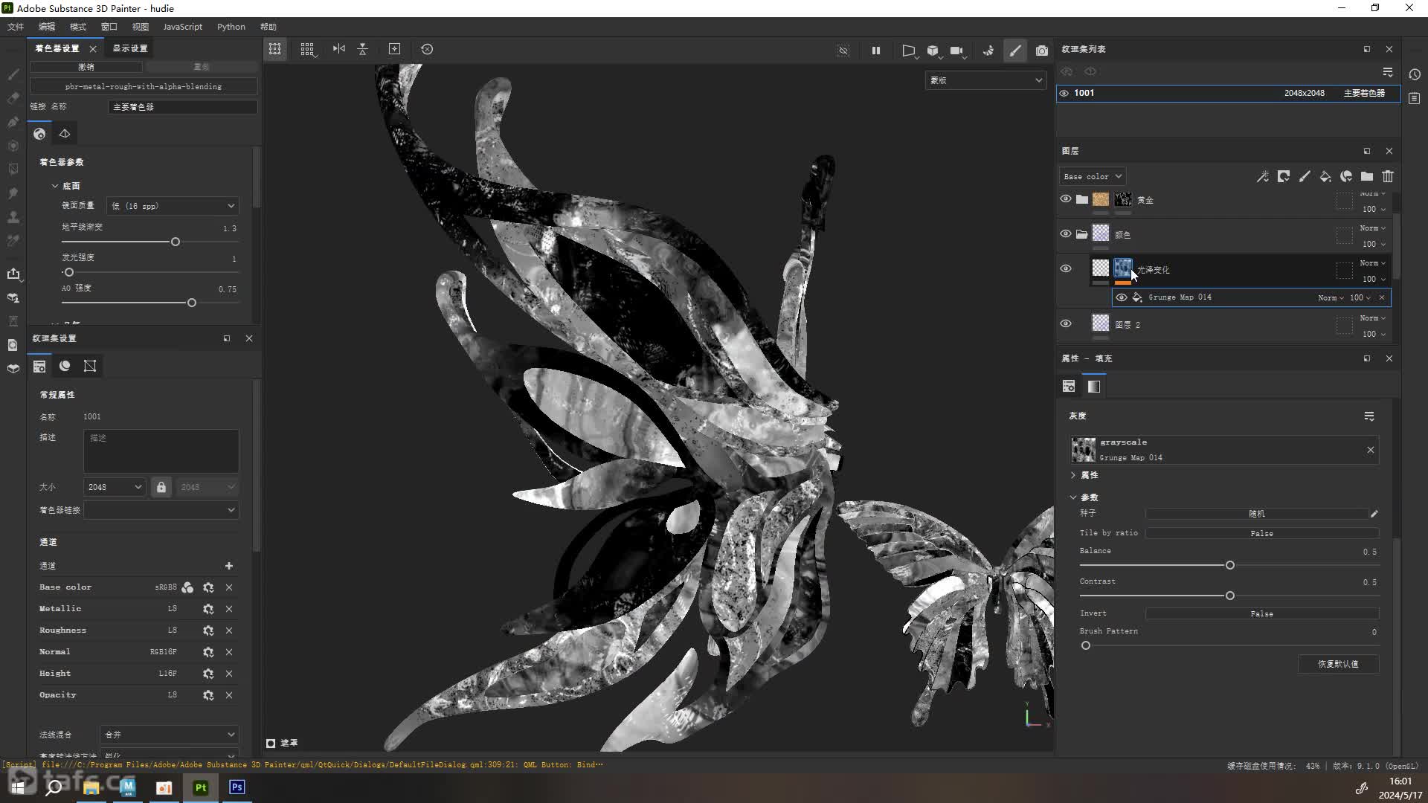The image size is (1428, 803).
Task: Hide the 颜色 folder layer
Action: (x=1066, y=234)
